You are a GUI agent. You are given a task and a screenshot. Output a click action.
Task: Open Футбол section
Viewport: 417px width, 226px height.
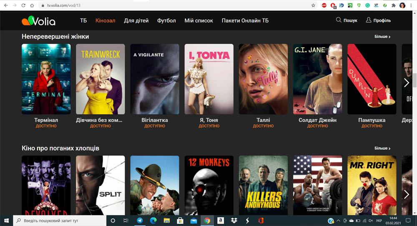(166, 20)
